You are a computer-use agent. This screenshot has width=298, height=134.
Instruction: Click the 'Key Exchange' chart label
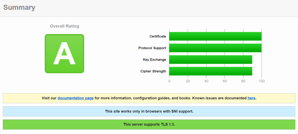155,60
